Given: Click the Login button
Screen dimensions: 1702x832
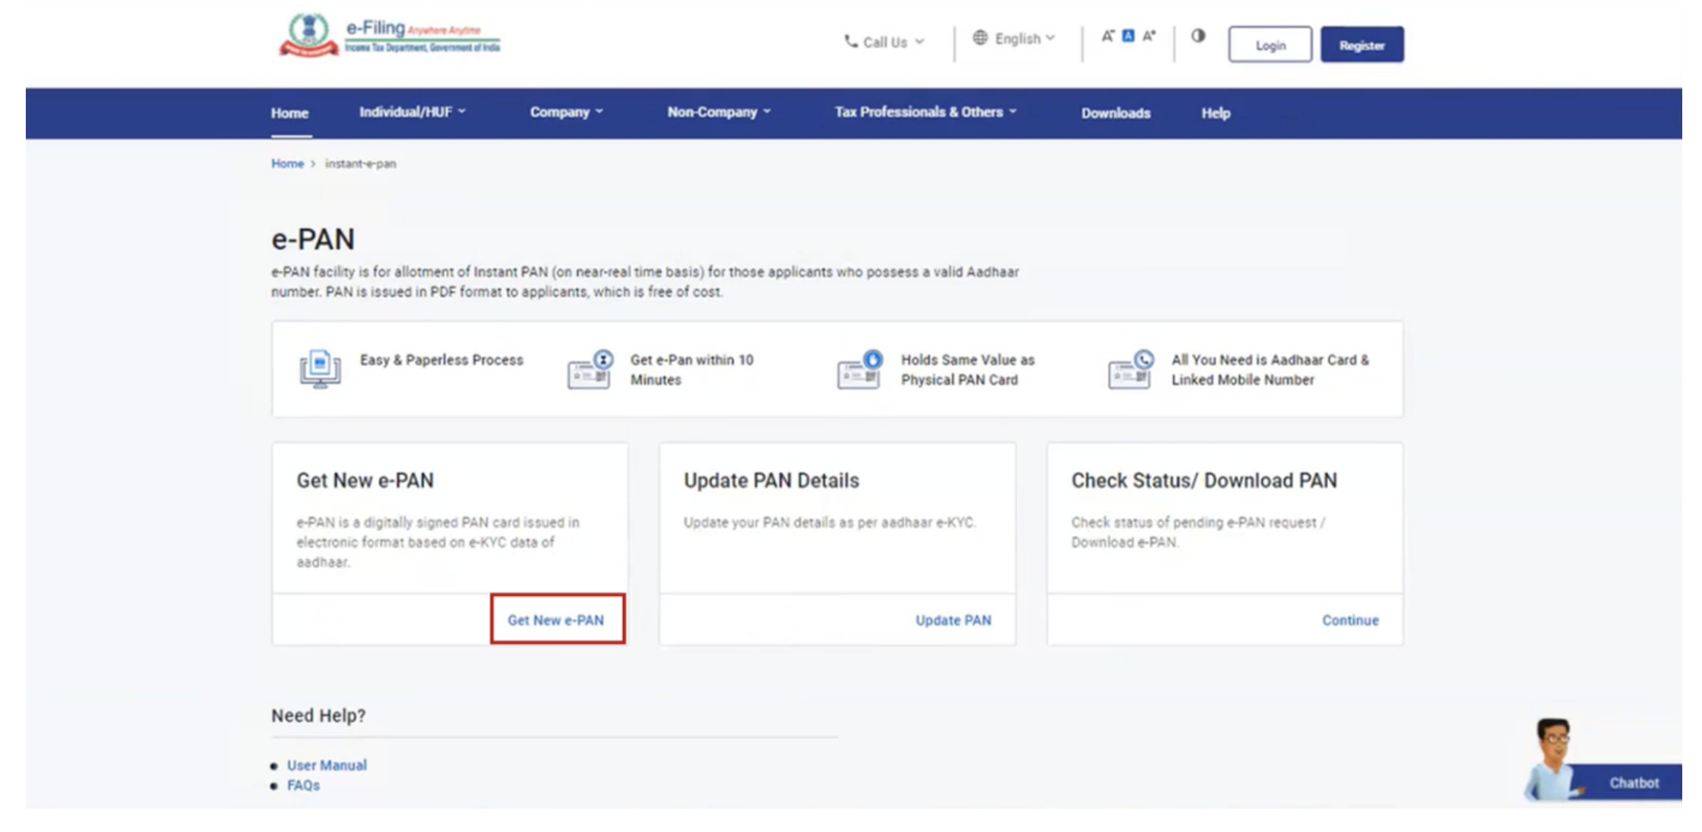Looking at the screenshot, I should [1270, 45].
